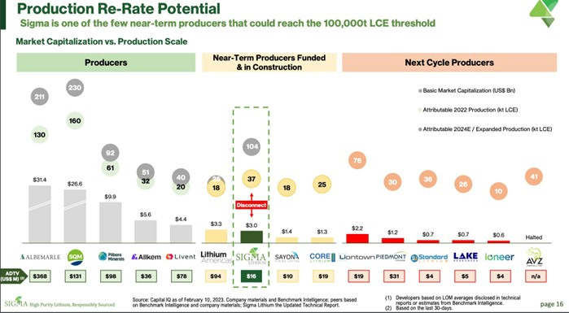The width and height of the screenshot is (569, 313).
Task: Click the $26.6 SQM market cap bar
Action: pyautogui.click(x=75, y=216)
